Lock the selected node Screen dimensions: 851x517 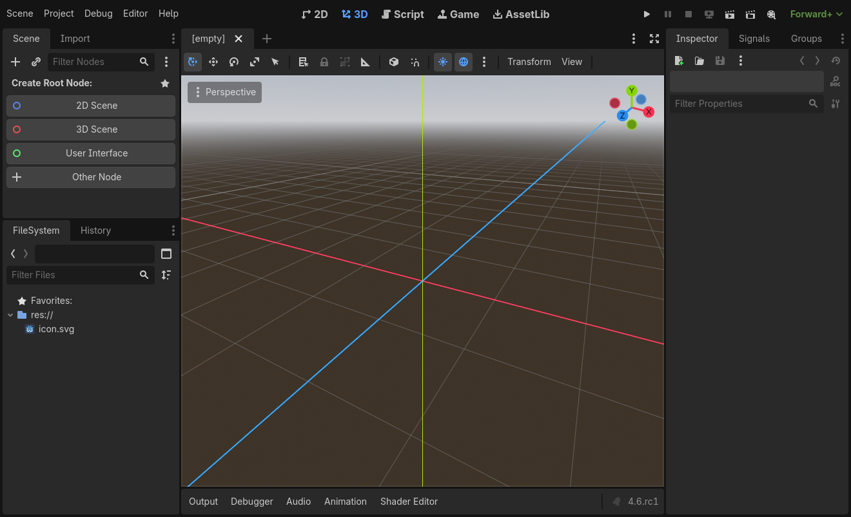324,61
